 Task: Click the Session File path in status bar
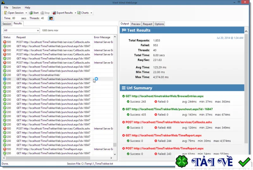(x=90, y=164)
